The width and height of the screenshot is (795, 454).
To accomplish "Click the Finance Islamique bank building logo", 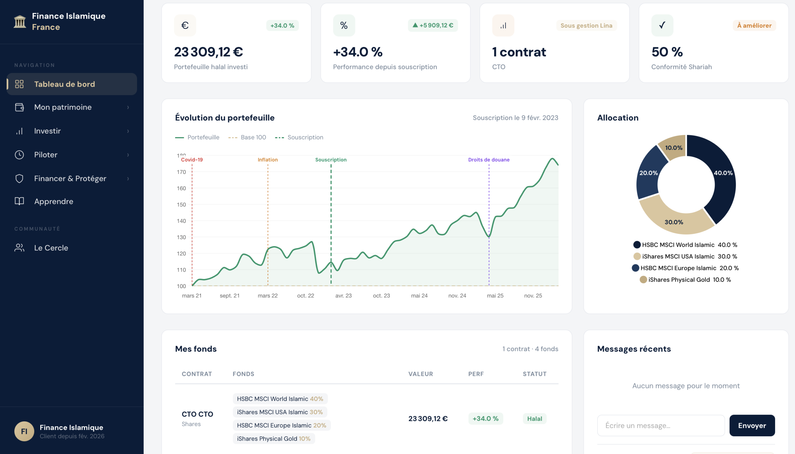I will pyautogui.click(x=20, y=21).
